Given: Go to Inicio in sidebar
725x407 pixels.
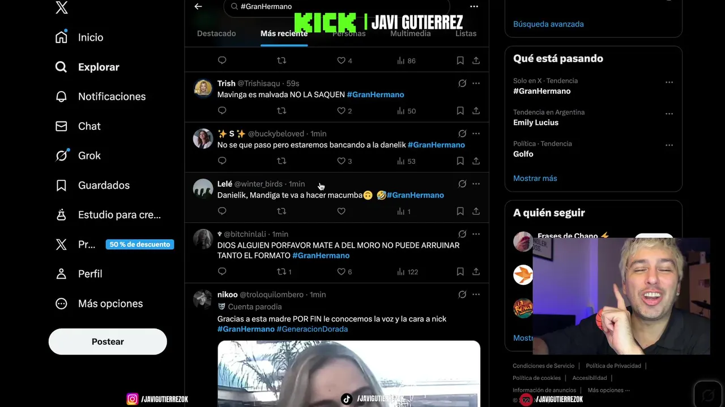Looking at the screenshot, I should [79, 37].
